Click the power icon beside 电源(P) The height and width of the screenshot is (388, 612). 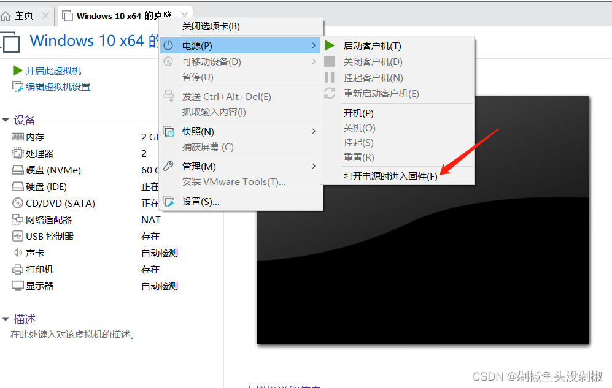(168, 45)
